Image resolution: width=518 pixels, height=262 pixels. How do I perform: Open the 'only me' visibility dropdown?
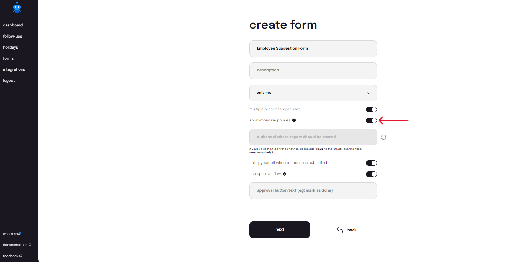point(313,93)
